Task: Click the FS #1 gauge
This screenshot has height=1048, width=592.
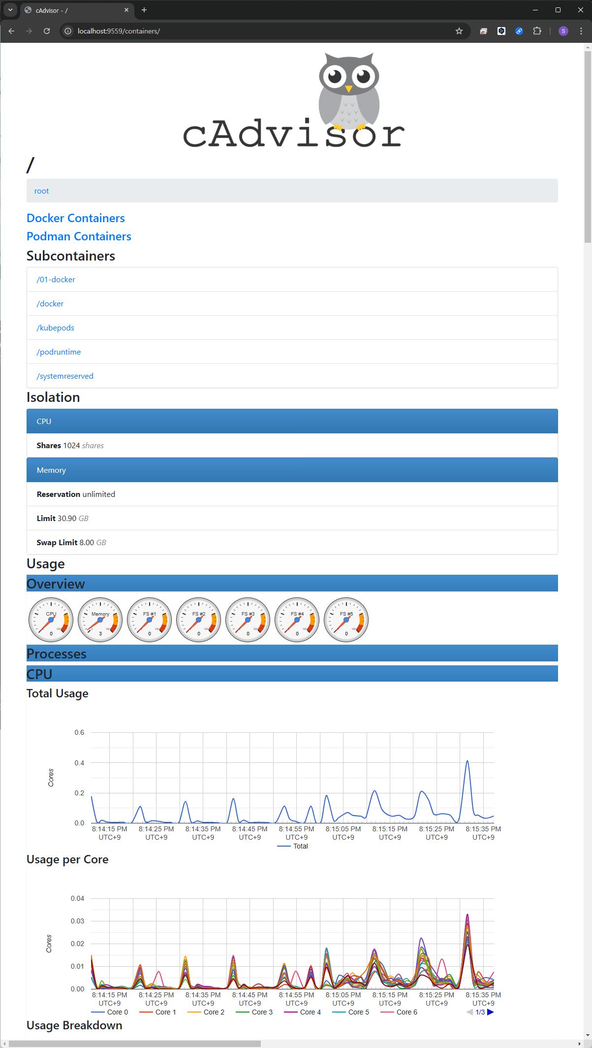Action: click(x=150, y=620)
